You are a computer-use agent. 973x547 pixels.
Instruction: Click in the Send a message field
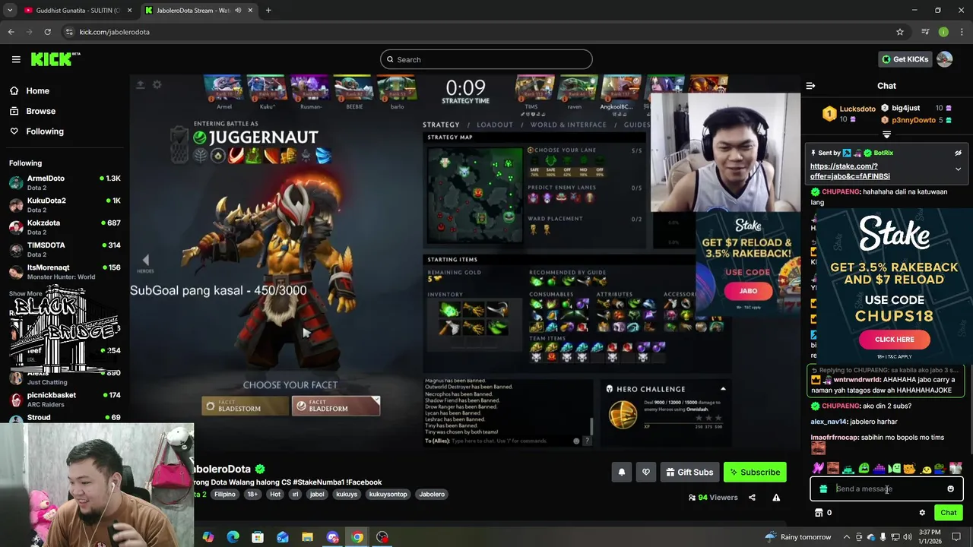tap(888, 489)
